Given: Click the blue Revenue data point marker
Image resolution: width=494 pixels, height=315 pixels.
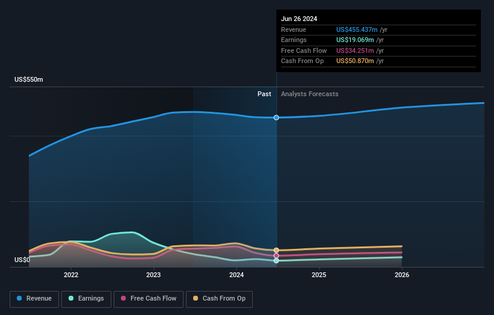Looking at the screenshot, I should 276,117.
